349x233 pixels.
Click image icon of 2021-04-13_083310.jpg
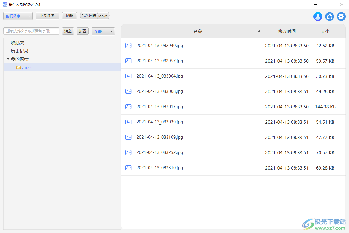[128, 168]
